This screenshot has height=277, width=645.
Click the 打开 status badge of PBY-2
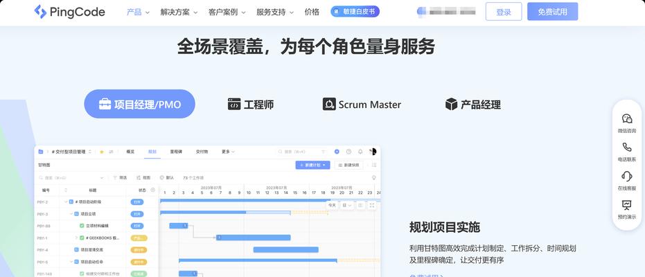click(137, 202)
